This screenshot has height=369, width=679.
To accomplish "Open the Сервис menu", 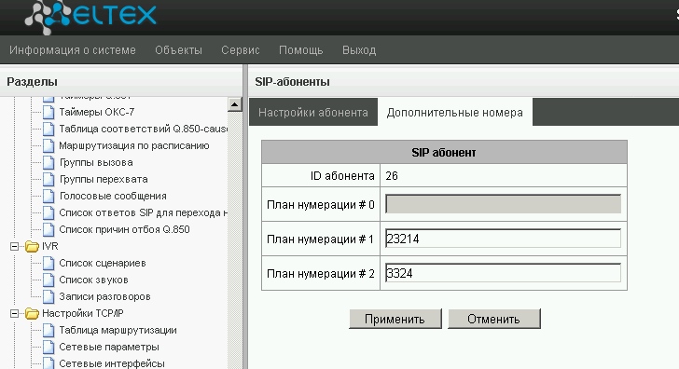I will [x=241, y=50].
